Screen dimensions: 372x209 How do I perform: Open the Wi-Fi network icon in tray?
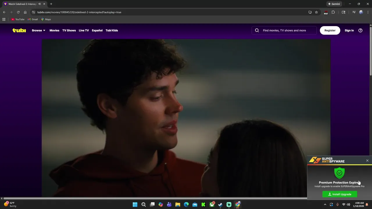344,205
